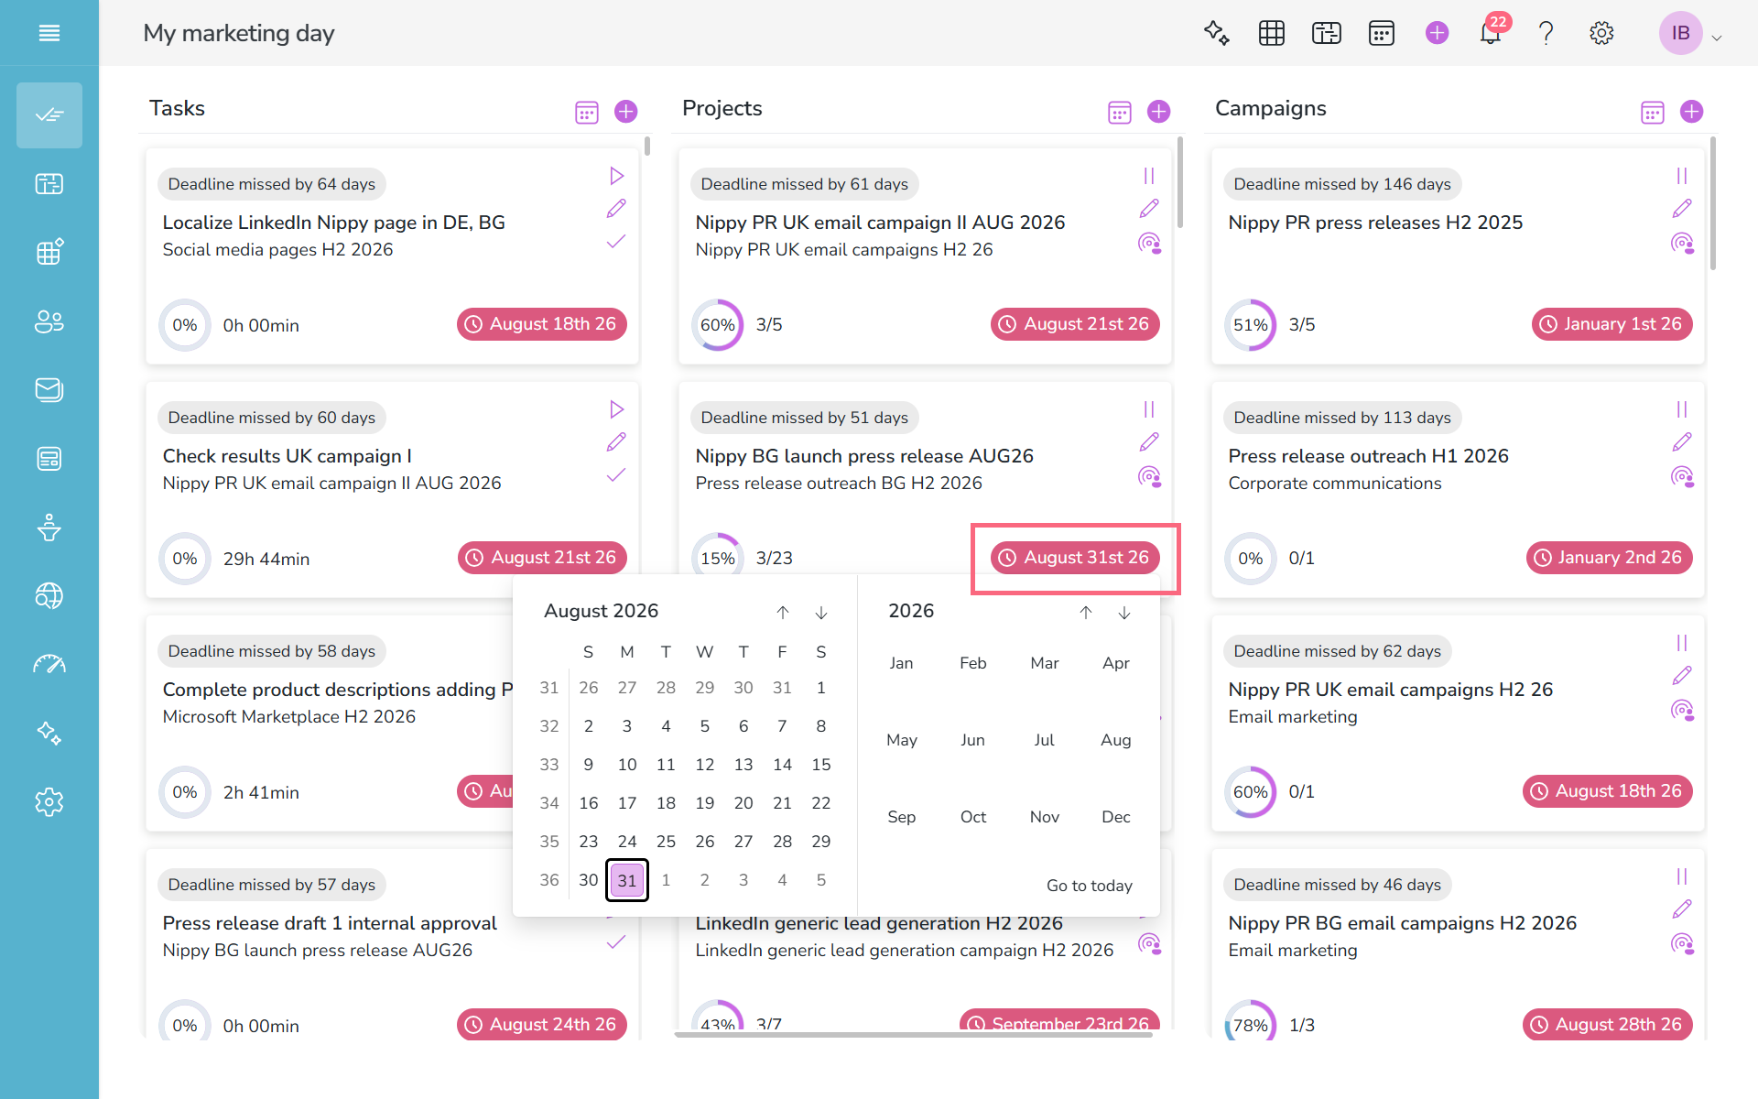Click the January 1st 26 deadline badge
The height and width of the screenshot is (1099, 1758).
pyautogui.click(x=1612, y=324)
